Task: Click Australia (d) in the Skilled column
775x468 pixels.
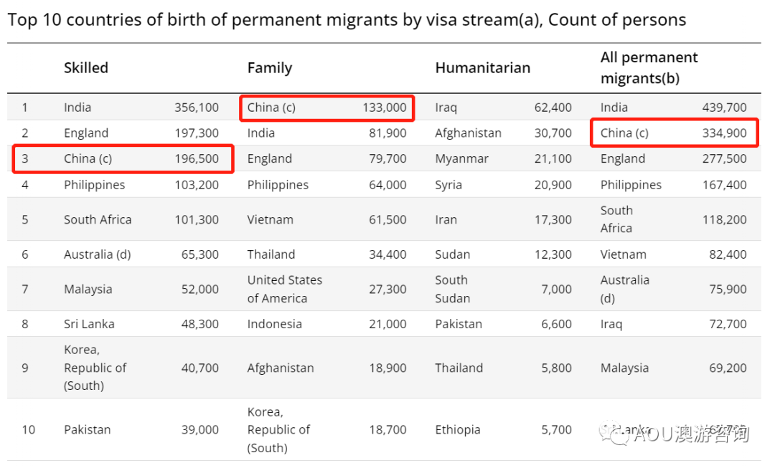Action: pyautogui.click(x=98, y=254)
